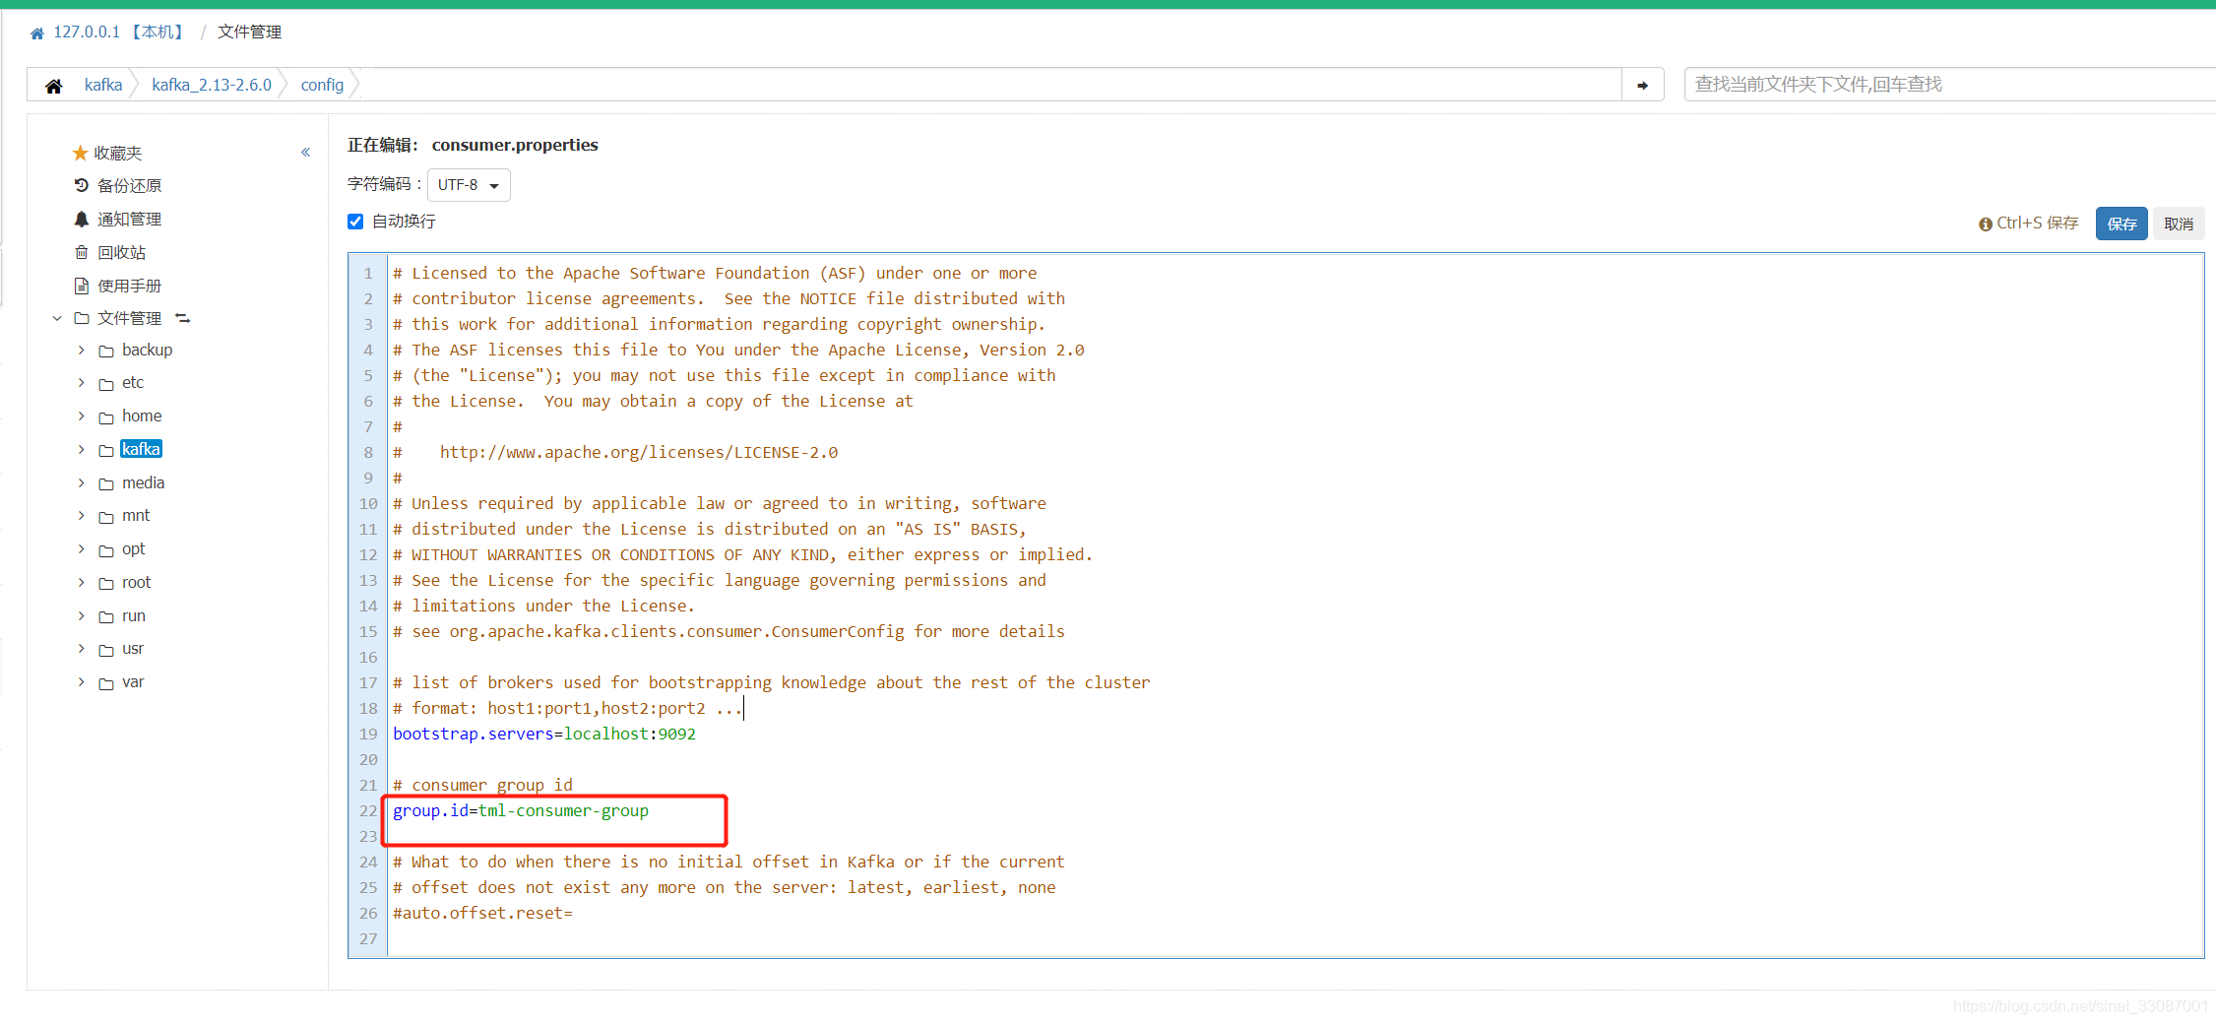The width and height of the screenshot is (2216, 1024).
Task: Expand the media folder chevron
Action: point(82,482)
